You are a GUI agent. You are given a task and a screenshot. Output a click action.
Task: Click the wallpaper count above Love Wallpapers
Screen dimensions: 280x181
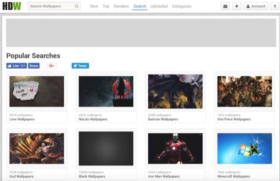[x=21, y=115]
